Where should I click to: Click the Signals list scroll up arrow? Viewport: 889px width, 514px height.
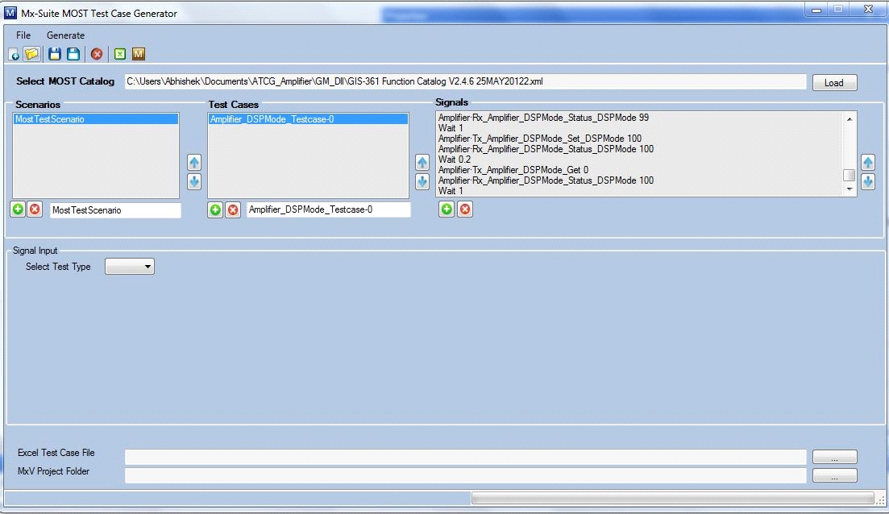850,118
